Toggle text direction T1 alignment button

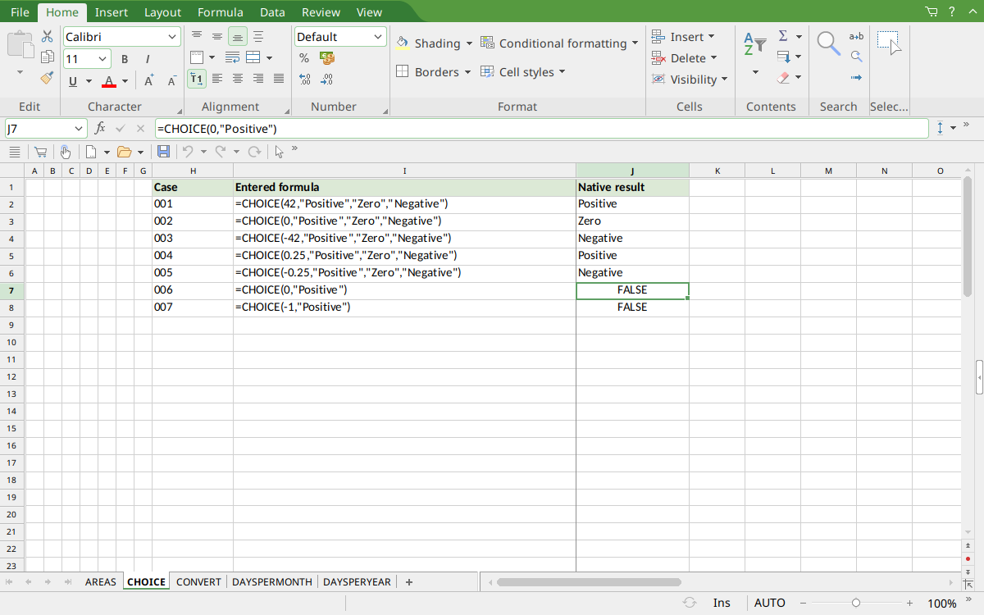pyautogui.click(x=197, y=79)
